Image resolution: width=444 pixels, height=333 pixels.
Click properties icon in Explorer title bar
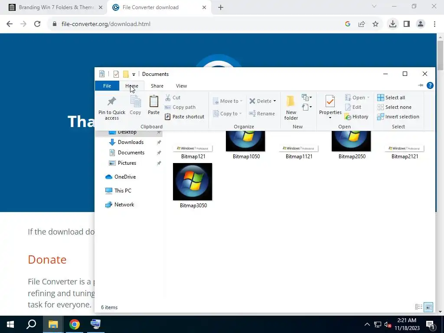click(116, 74)
